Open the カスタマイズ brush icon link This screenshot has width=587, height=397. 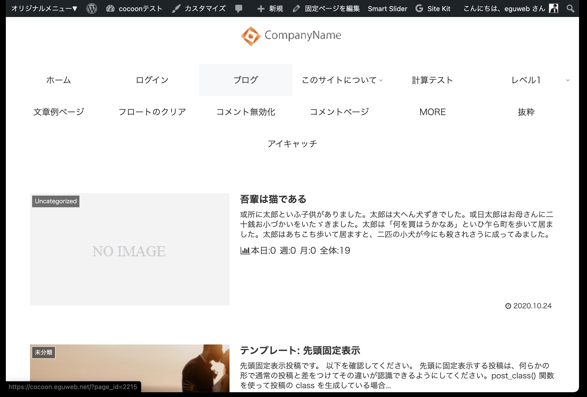[x=176, y=9]
